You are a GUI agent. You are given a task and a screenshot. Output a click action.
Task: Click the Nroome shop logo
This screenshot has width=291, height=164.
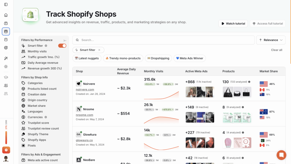point(79,109)
